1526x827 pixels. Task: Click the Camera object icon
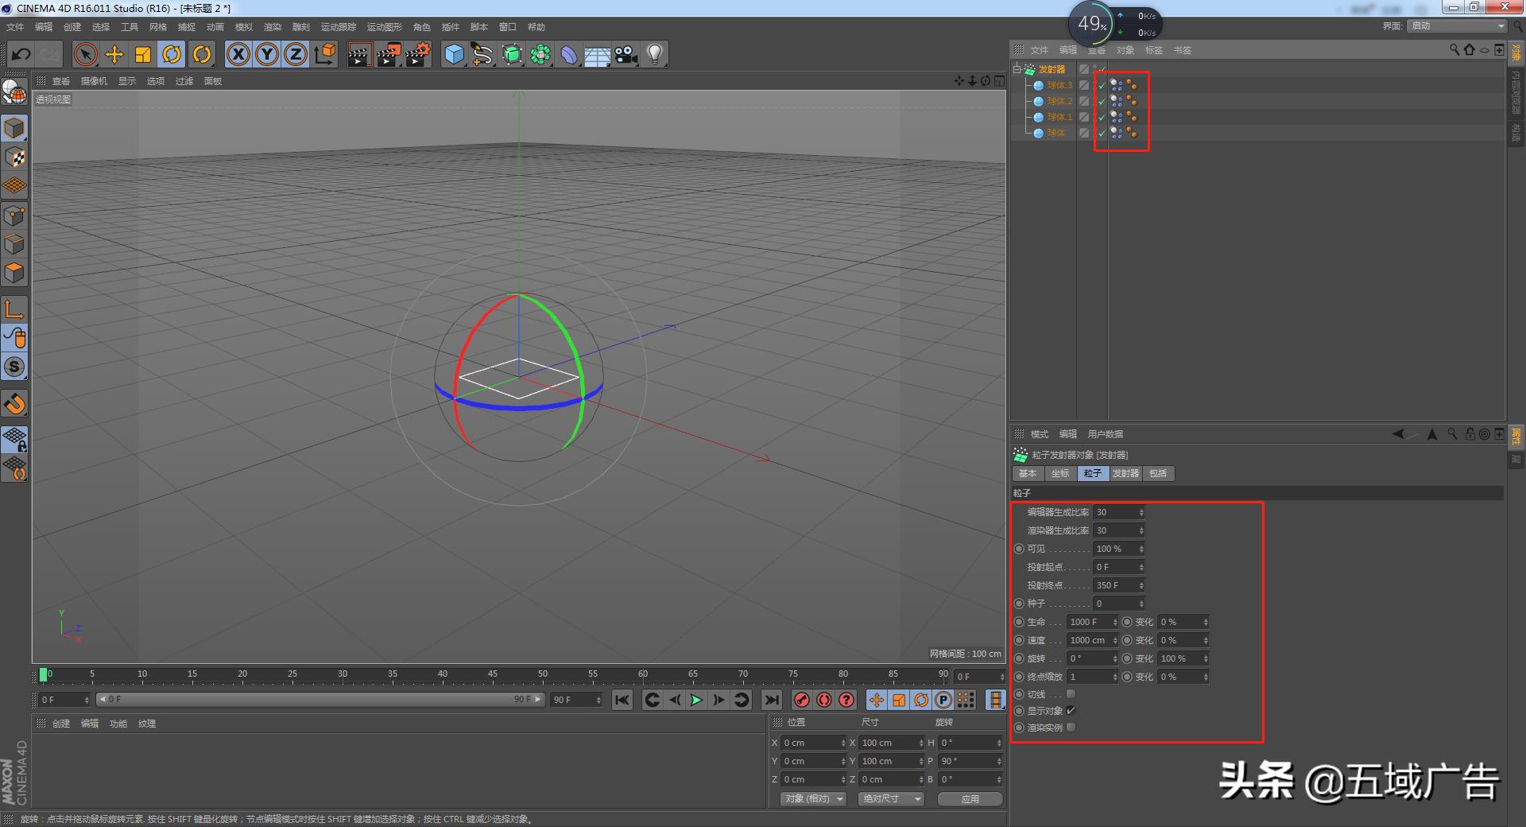pyautogui.click(x=626, y=54)
